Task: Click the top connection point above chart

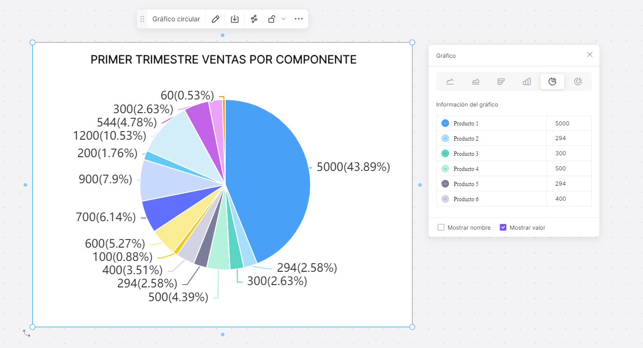Action: click(222, 35)
